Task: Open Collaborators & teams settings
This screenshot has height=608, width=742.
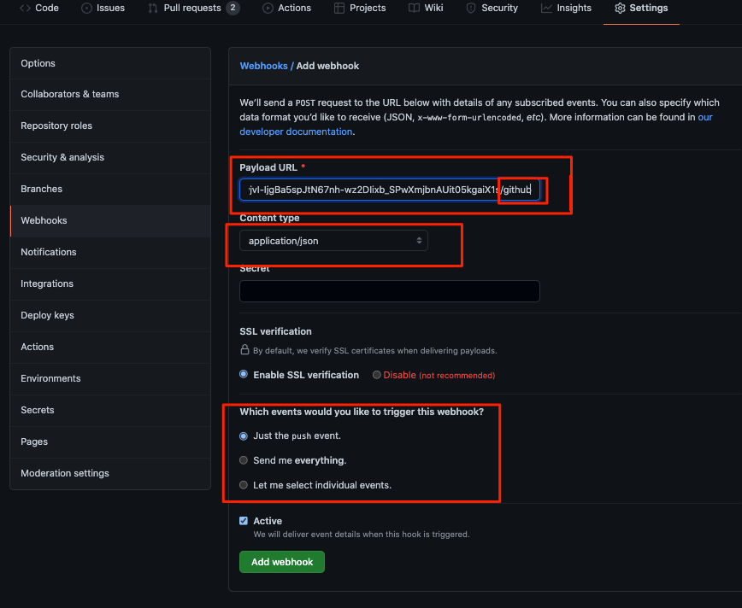Action: click(x=110, y=94)
